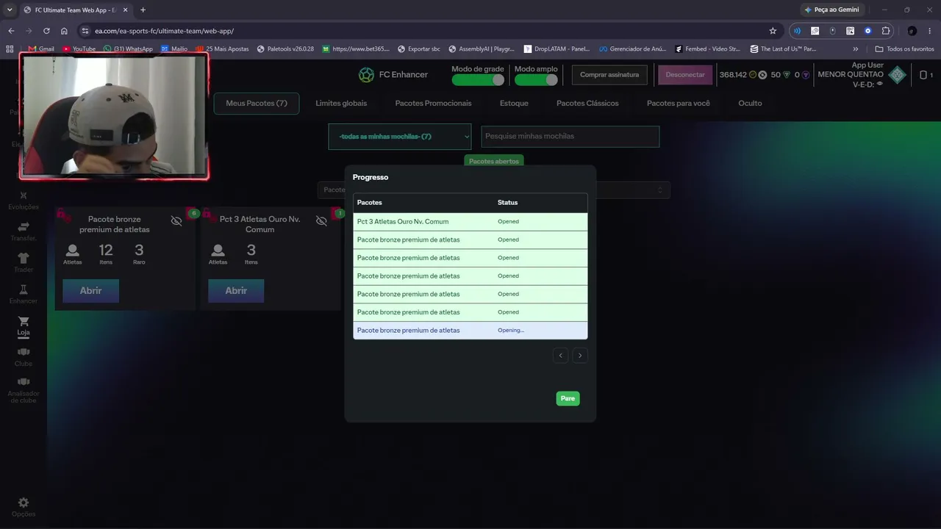Open the Transfer. arrows sidebar icon
The image size is (941, 529).
pos(24,226)
